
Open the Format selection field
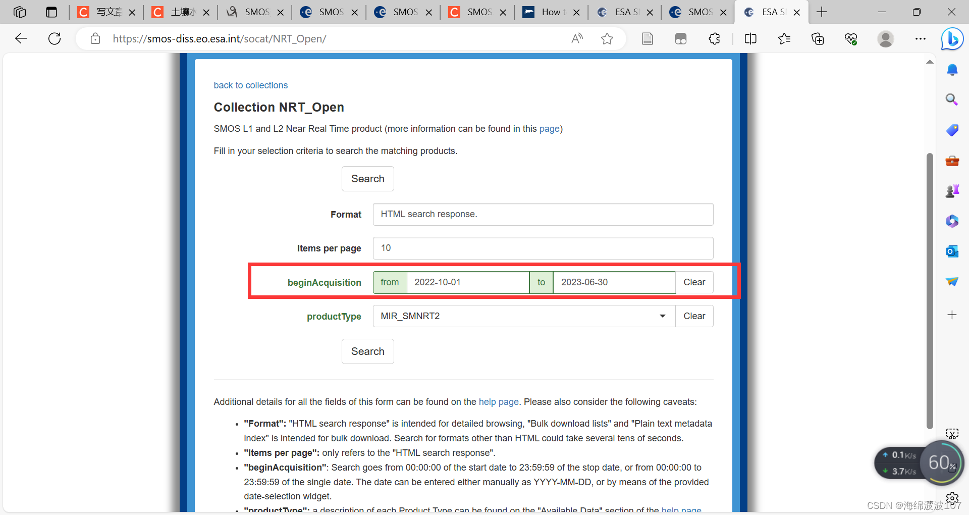(543, 214)
